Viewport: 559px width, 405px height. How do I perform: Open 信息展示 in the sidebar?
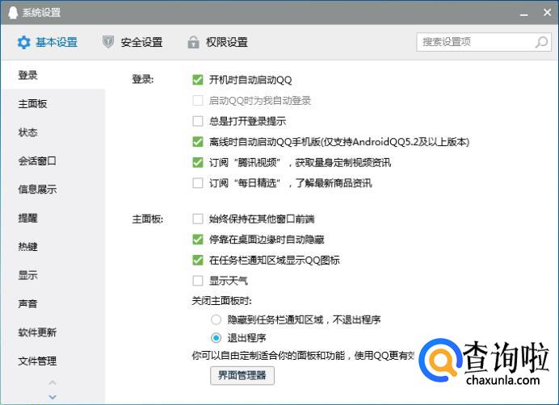point(53,190)
